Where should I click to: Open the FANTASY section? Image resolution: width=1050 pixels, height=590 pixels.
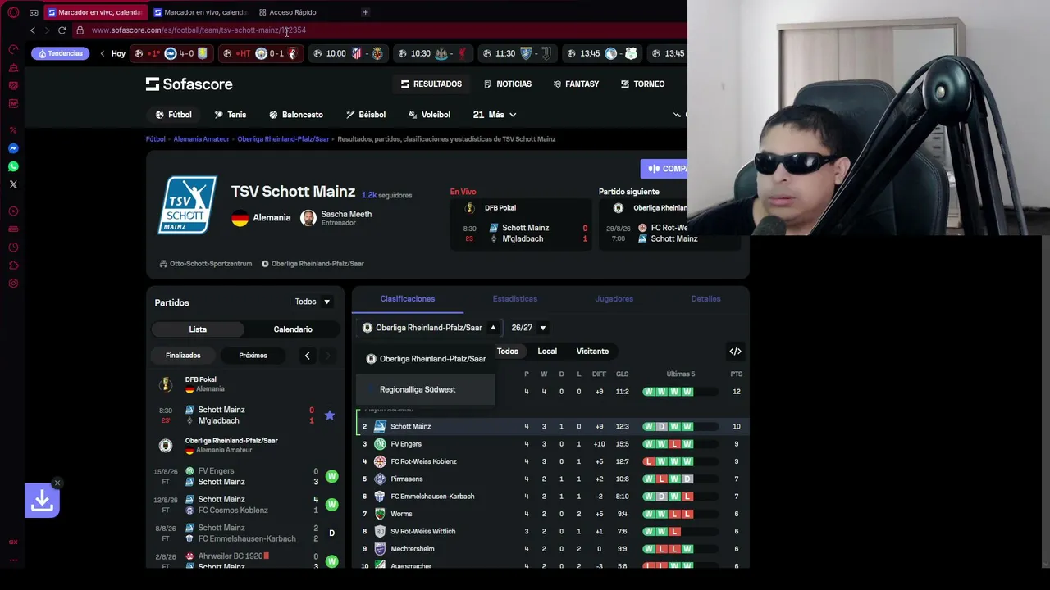575,84
